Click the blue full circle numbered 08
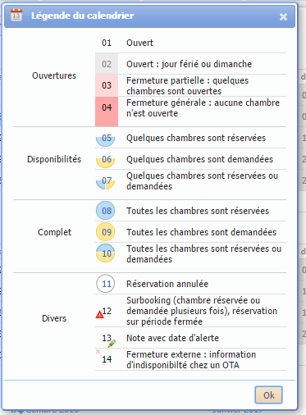This screenshot has width=306, height=415. (105, 211)
